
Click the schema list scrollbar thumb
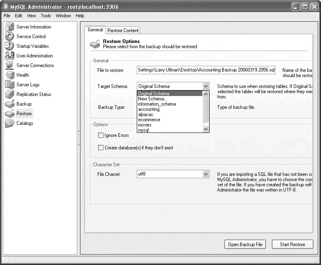pyautogui.click(x=206, y=110)
